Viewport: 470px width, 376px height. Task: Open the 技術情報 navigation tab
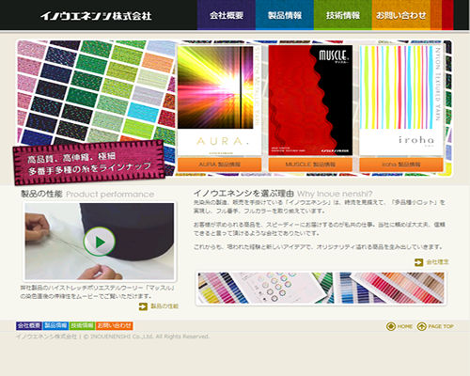point(343,15)
